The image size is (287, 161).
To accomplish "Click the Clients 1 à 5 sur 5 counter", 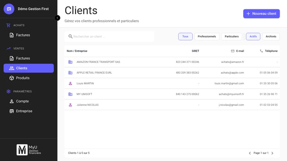I will pyautogui.click(x=79, y=153).
